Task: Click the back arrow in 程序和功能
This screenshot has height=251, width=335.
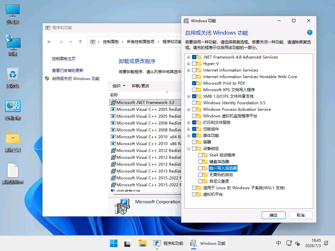Action: coord(49,42)
